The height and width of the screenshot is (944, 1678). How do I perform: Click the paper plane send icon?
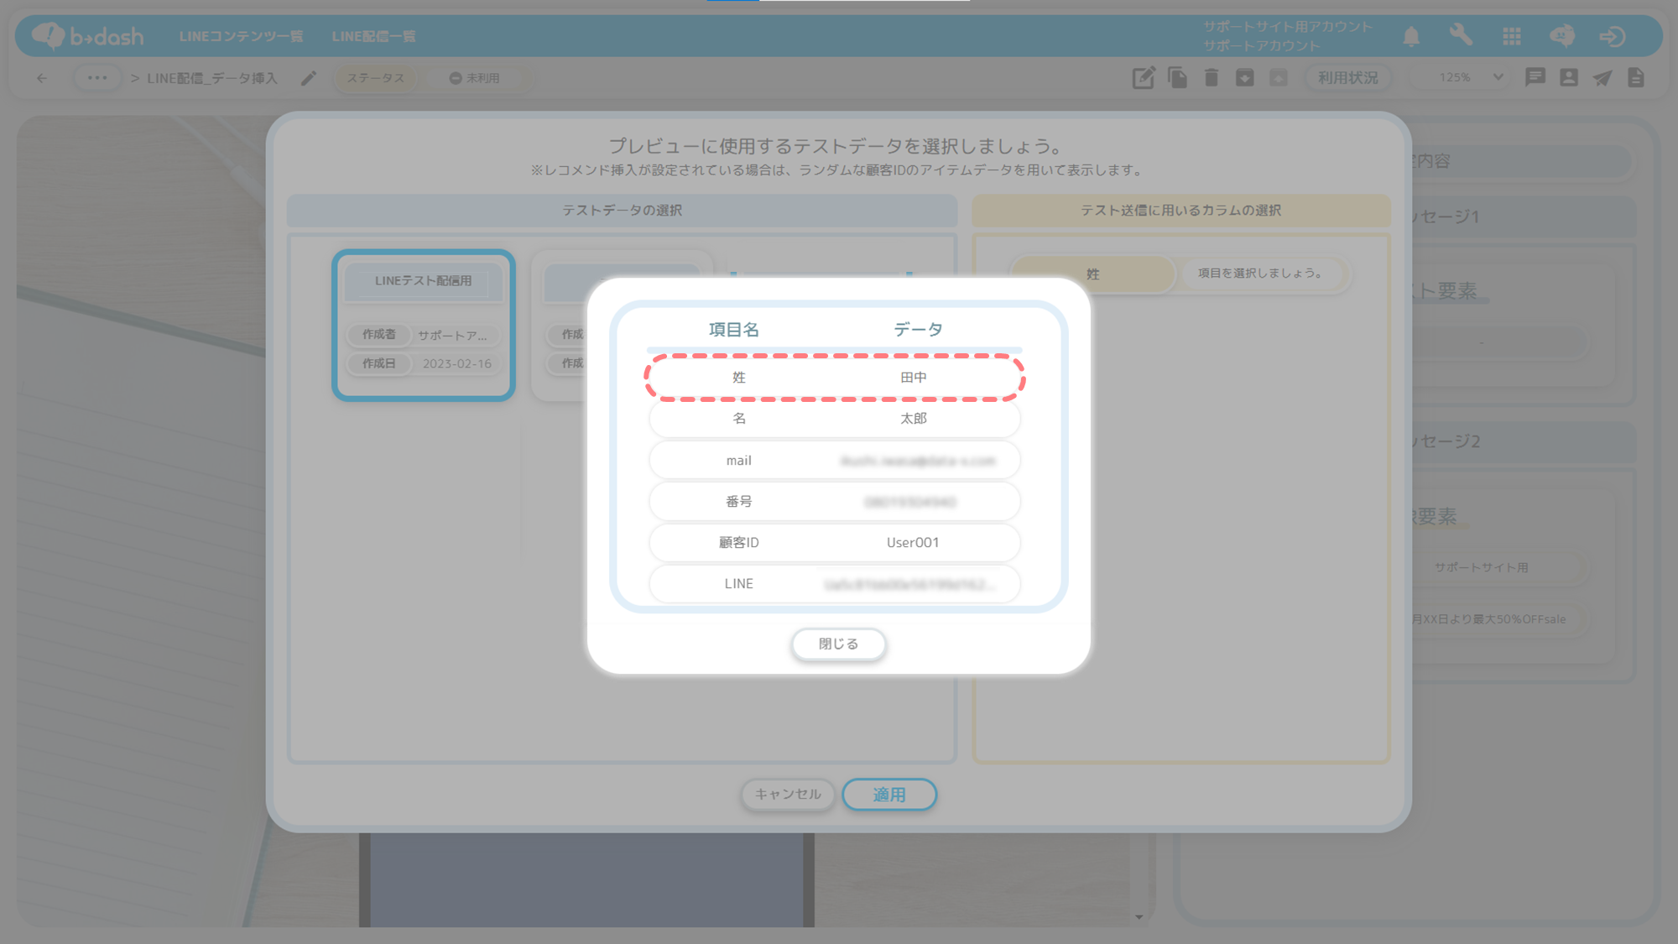click(1602, 78)
